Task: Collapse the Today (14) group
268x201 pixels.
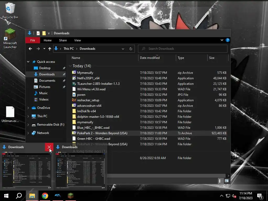Action: pyautogui.click(x=70, y=66)
